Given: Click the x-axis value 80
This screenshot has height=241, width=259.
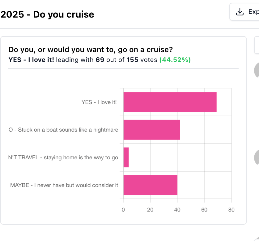Looking at the screenshot, I should coord(231,210).
